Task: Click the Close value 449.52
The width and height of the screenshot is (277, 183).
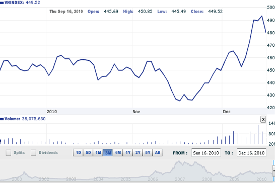Action: click(216, 12)
